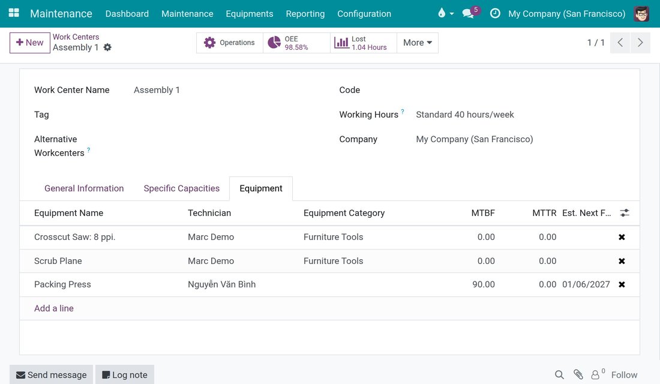Create a new work center record

(30, 43)
